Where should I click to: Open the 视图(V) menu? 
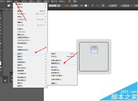click(46, 1)
